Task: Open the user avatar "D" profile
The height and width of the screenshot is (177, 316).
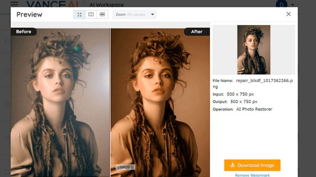Action: [x=281, y=4]
